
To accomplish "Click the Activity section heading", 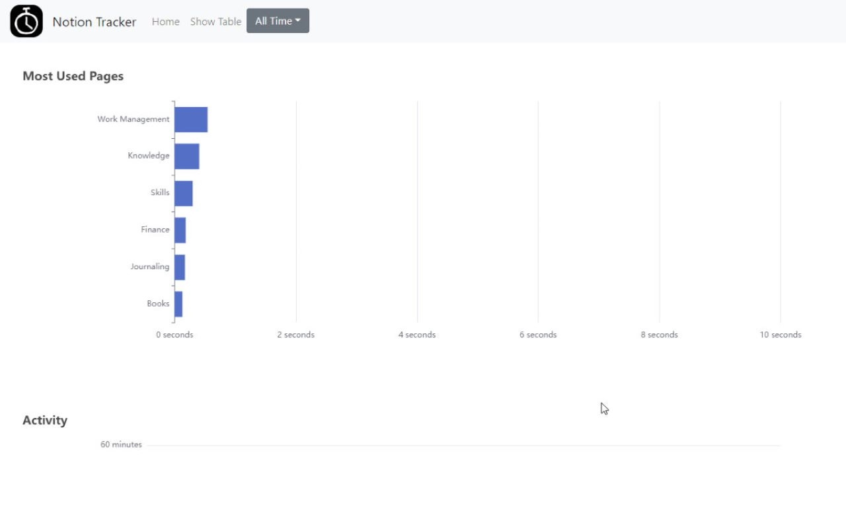I will click(x=44, y=420).
